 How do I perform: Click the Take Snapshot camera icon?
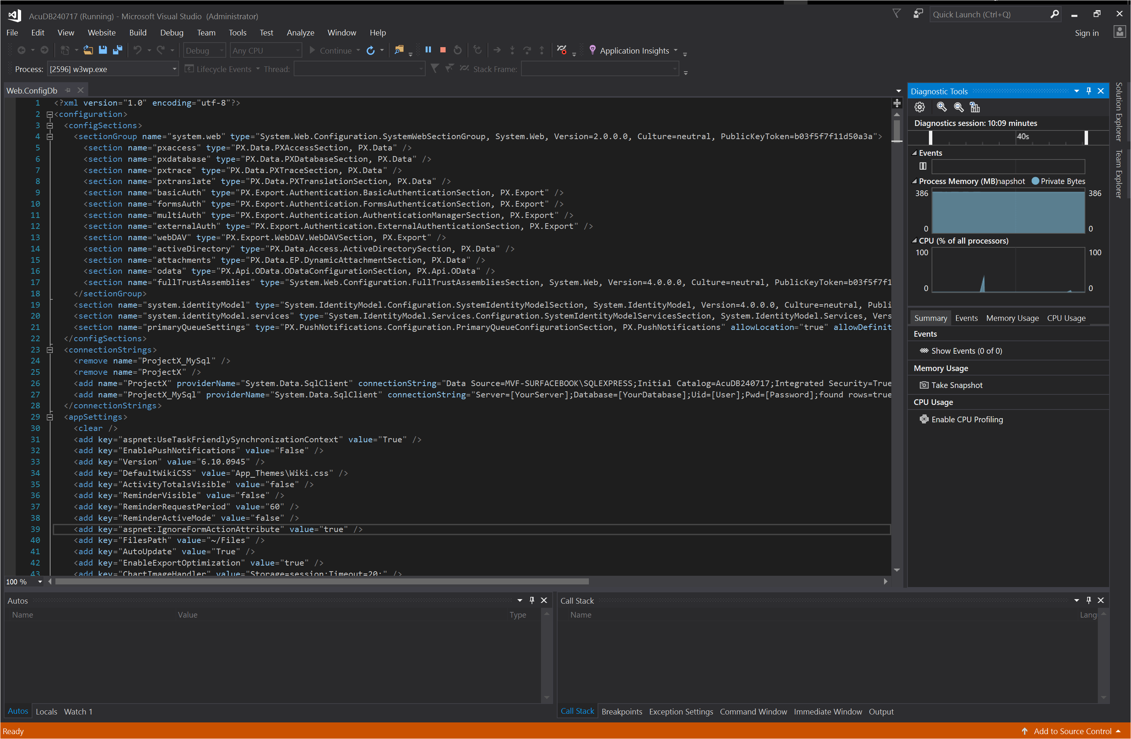924,385
